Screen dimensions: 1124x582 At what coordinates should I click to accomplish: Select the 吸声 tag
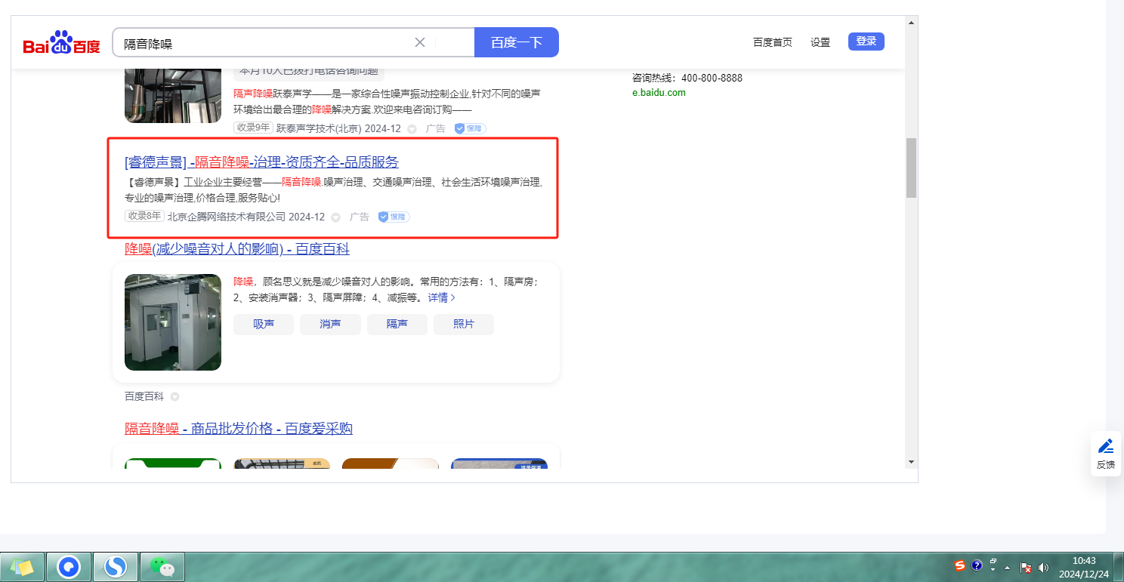click(263, 325)
